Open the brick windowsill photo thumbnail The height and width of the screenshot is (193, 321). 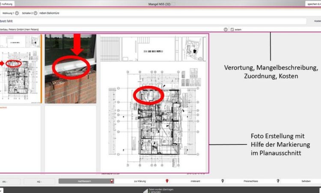pos(71,69)
